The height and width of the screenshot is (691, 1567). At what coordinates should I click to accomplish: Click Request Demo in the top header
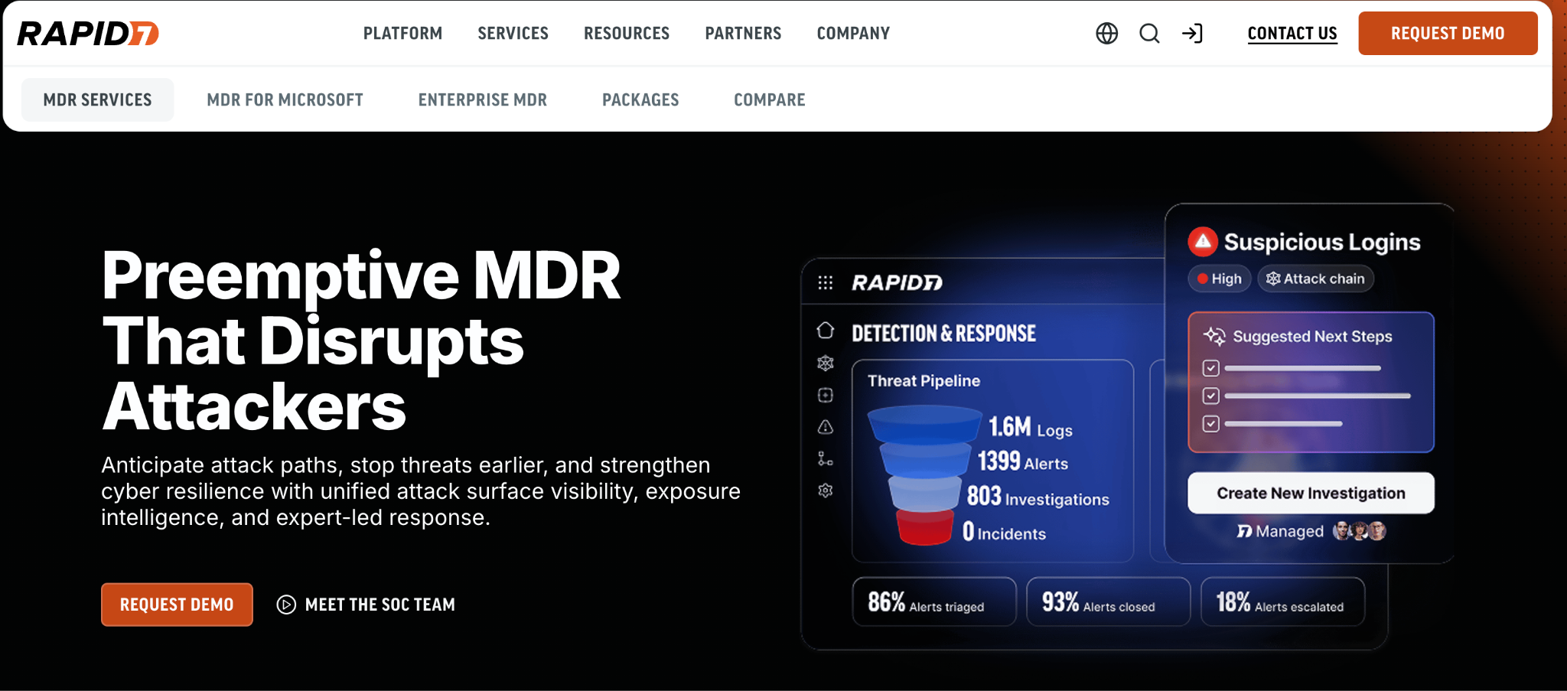point(1448,33)
